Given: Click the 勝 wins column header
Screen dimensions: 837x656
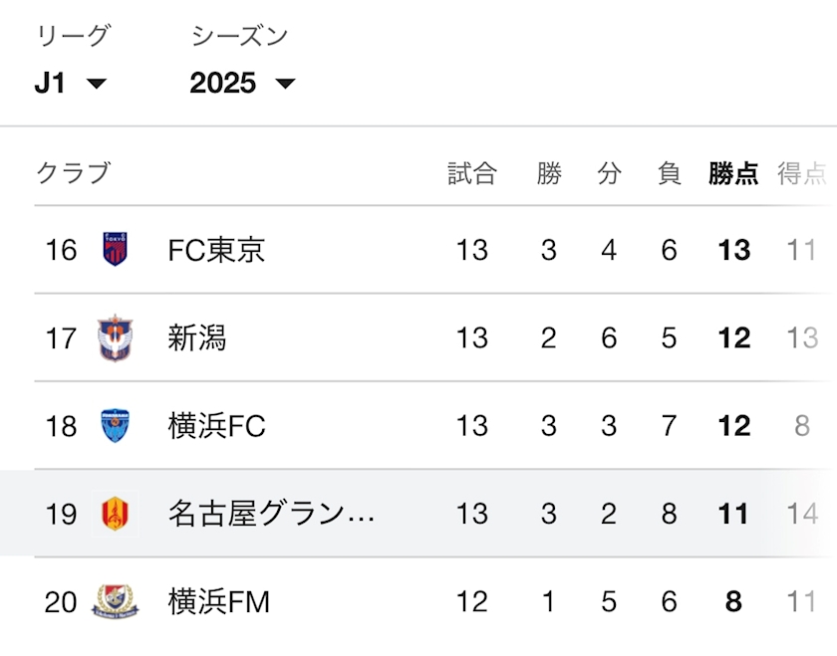Looking at the screenshot, I should (x=549, y=174).
